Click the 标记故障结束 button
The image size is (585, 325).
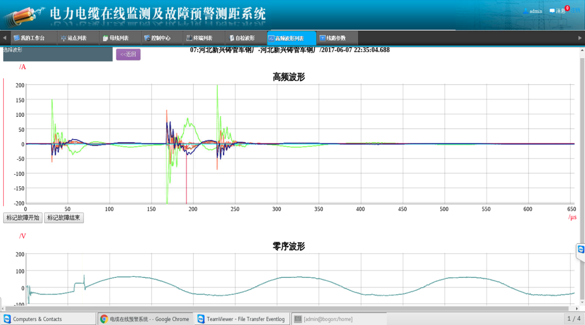coord(64,218)
